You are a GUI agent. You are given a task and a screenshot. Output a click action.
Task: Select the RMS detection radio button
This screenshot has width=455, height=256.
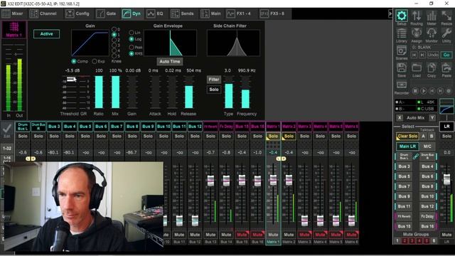point(132,54)
